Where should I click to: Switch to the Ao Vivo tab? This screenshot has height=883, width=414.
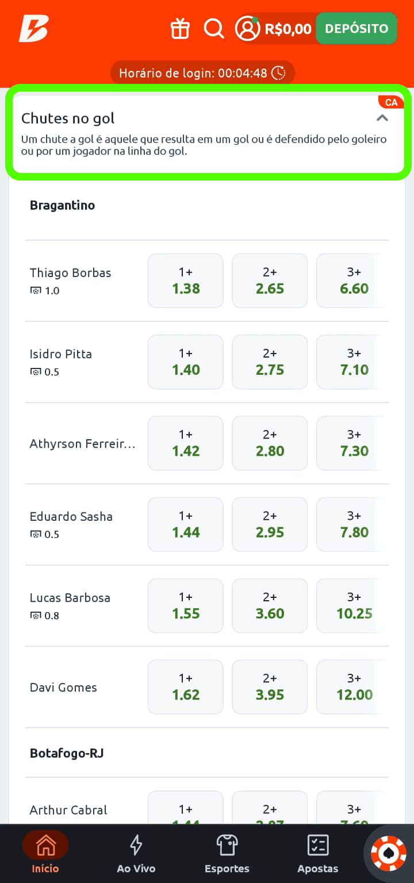[136, 854]
